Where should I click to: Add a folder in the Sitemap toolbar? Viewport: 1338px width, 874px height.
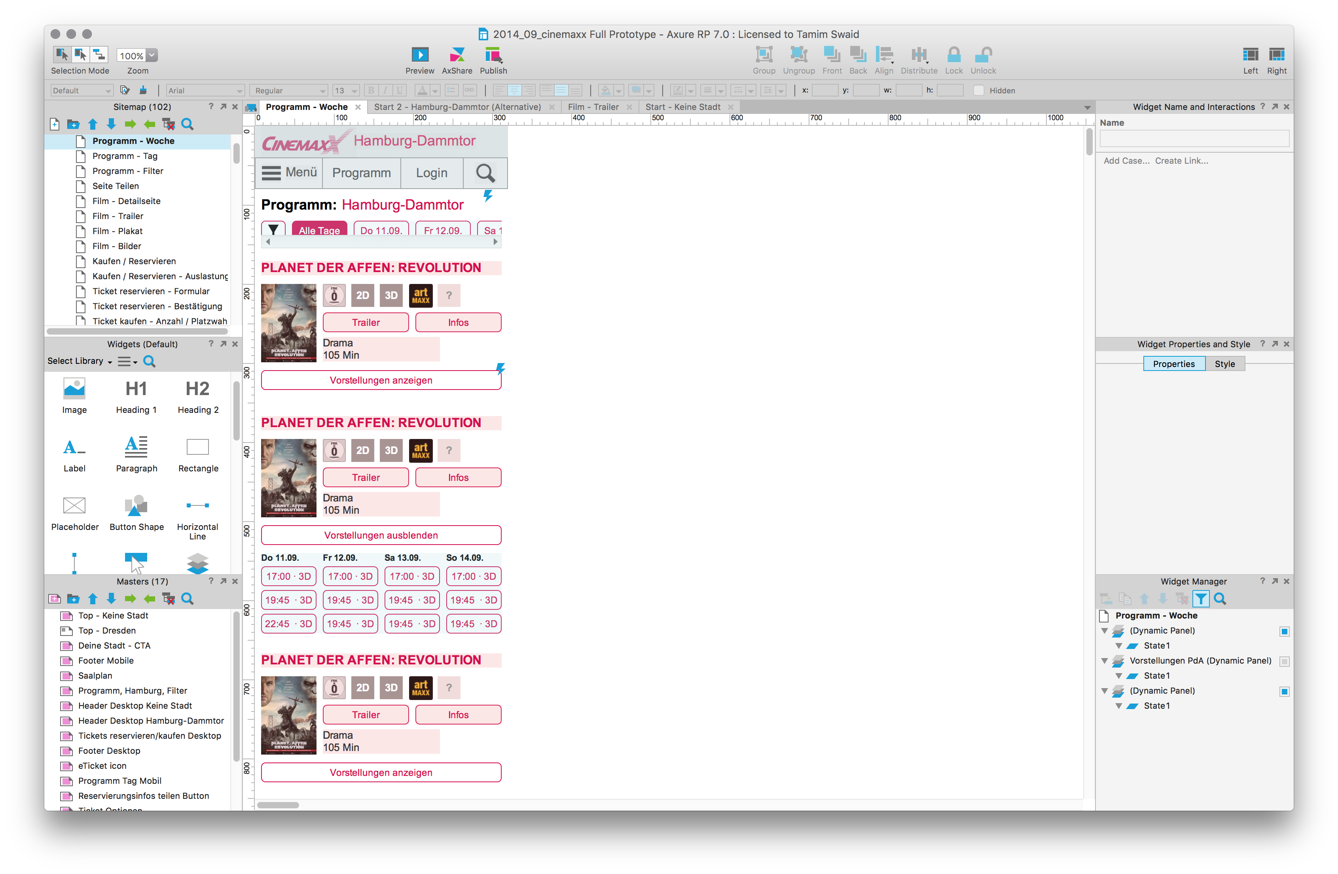(x=73, y=124)
